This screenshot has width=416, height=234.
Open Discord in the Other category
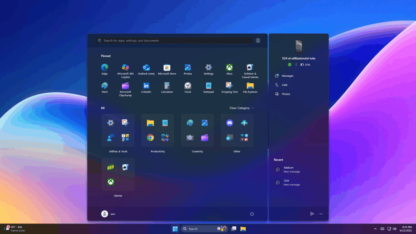coord(230,123)
